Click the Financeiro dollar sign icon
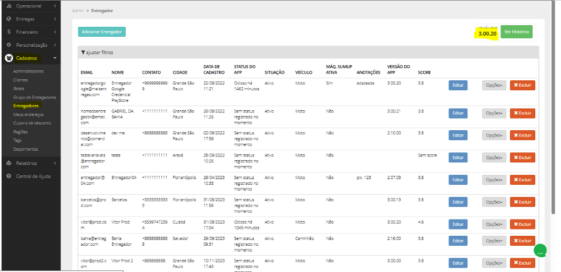This screenshot has height=272, width=561. [9, 32]
